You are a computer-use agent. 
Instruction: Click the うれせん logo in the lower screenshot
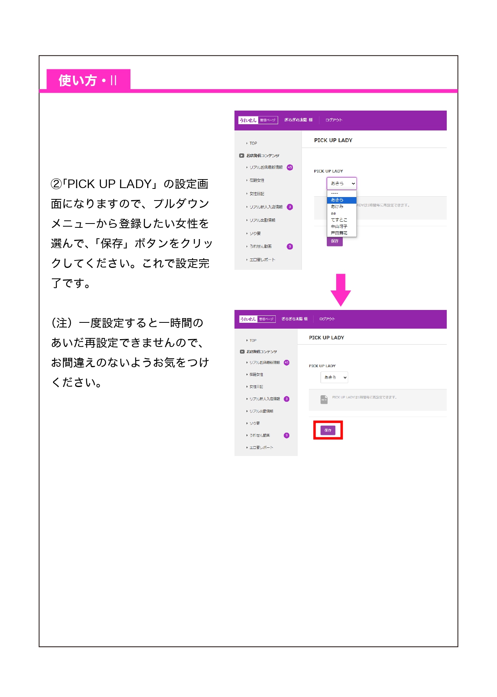248,319
